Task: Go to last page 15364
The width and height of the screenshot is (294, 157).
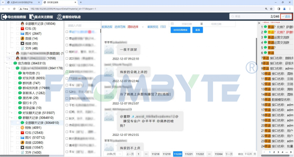Action: [219, 154]
